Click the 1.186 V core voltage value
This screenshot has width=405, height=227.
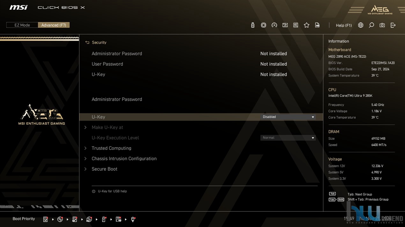tap(377, 111)
